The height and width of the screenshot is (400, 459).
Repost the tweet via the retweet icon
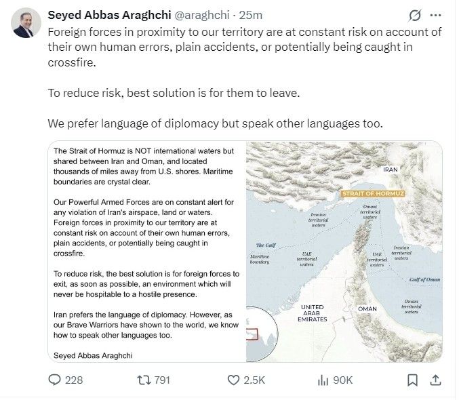click(x=144, y=380)
